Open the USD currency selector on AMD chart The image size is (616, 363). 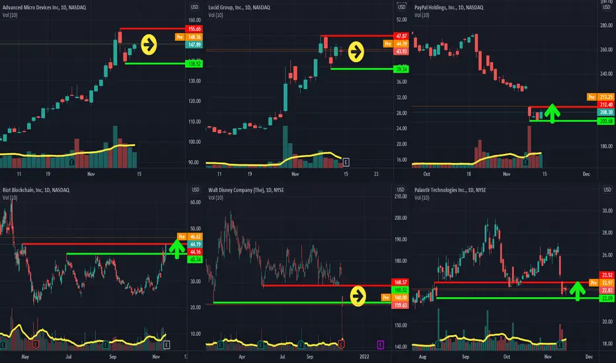click(194, 7)
